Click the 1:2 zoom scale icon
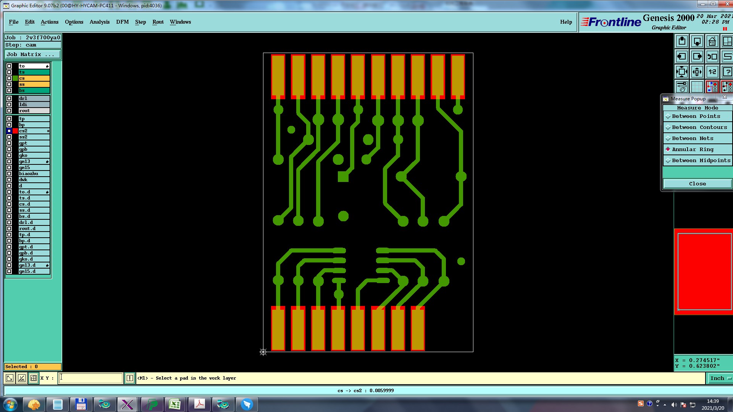This screenshot has height=412, width=733. coord(712,72)
